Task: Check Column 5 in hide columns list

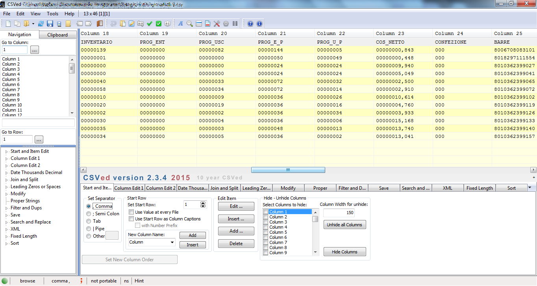Action: click(x=266, y=232)
